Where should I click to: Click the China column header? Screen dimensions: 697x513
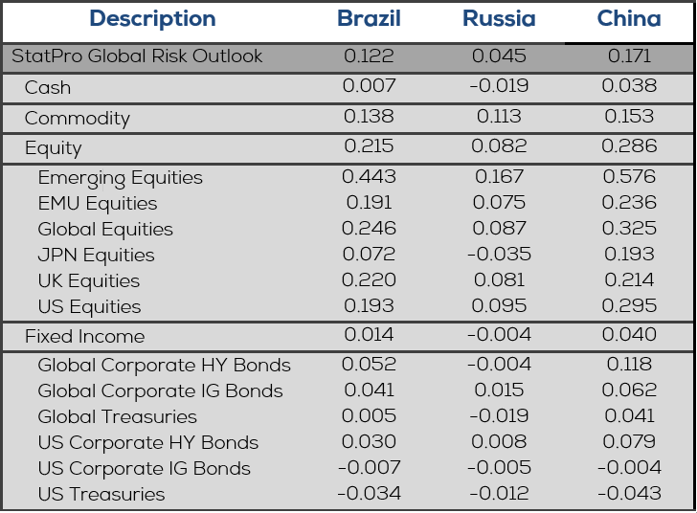[629, 19]
